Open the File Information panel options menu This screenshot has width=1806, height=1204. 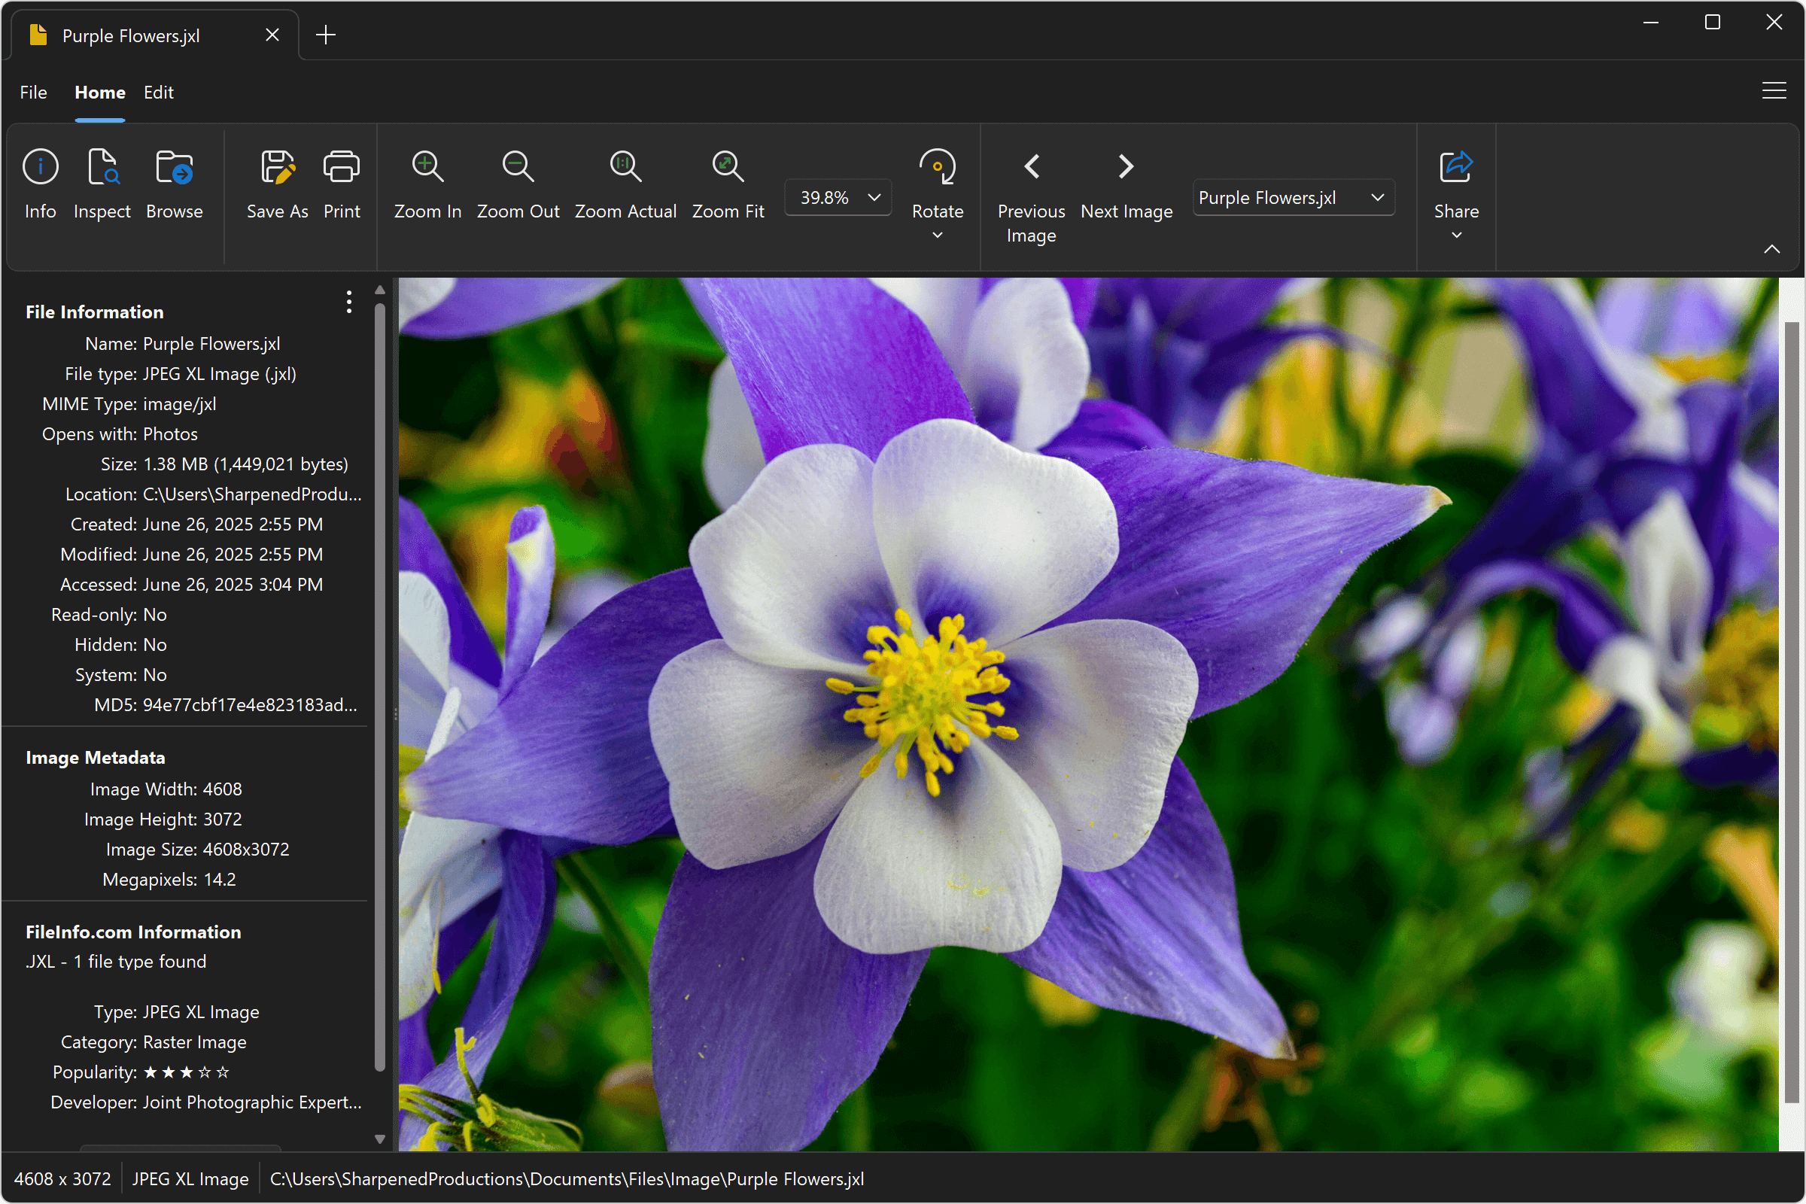click(x=348, y=303)
